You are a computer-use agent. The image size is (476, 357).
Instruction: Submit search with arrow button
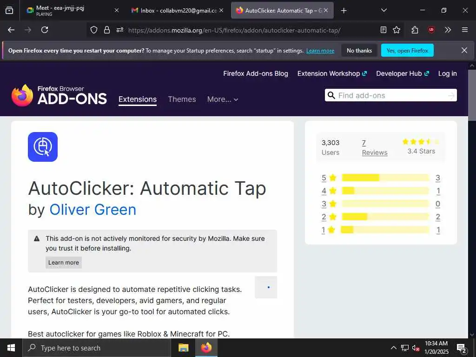451,96
